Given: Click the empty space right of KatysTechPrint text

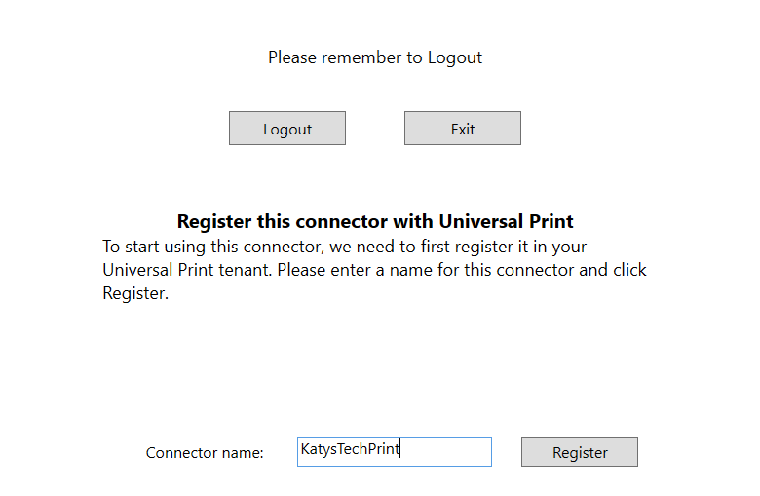Looking at the screenshot, I should coord(446,451).
